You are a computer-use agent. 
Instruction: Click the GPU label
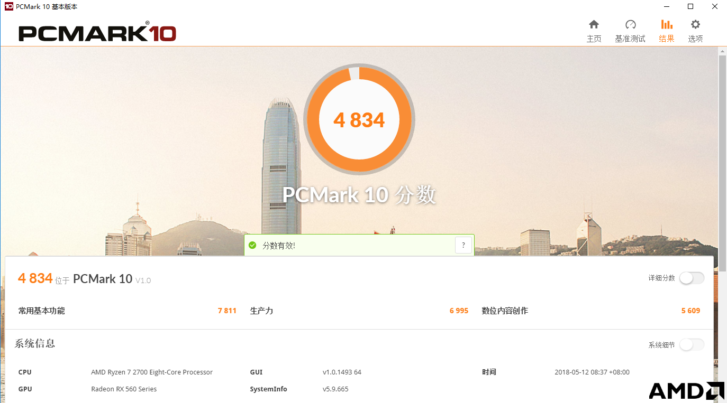pyautogui.click(x=25, y=389)
